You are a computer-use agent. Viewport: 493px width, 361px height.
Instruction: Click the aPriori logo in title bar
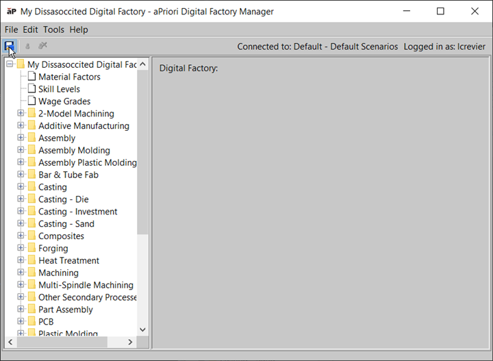(x=12, y=12)
